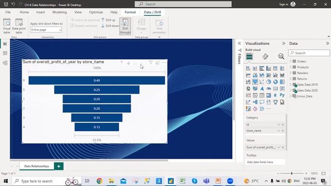Select the Line chart visualization icon
The height and width of the screenshot is (186, 331).
point(248,75)
